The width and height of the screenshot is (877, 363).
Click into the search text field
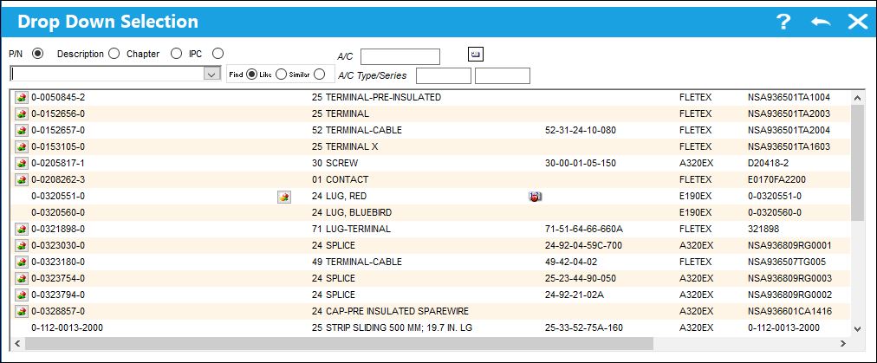(x=107, y=74)
